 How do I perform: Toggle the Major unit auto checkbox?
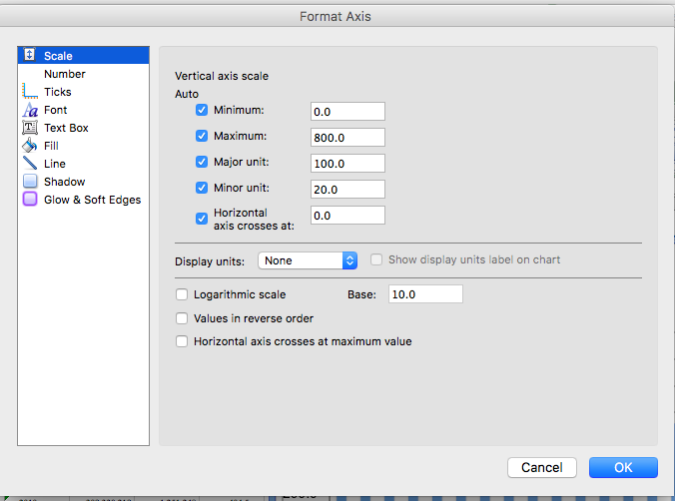(x=202, y=162)
